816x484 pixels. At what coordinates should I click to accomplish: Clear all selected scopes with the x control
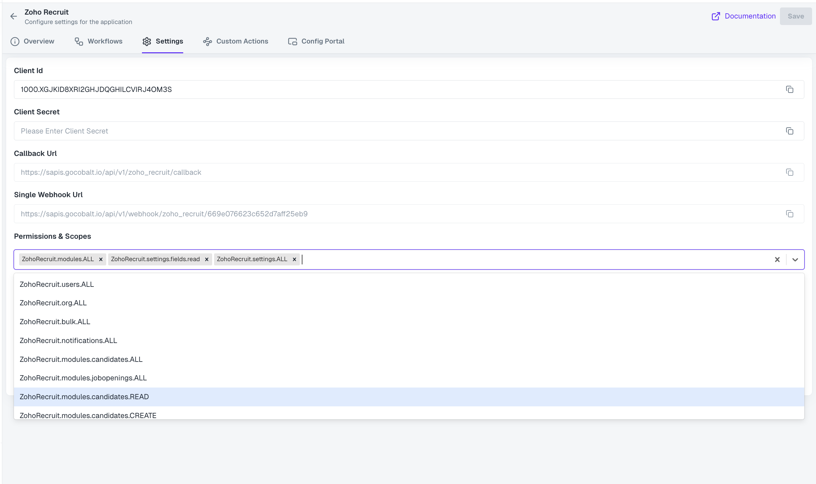coord(777,260)
